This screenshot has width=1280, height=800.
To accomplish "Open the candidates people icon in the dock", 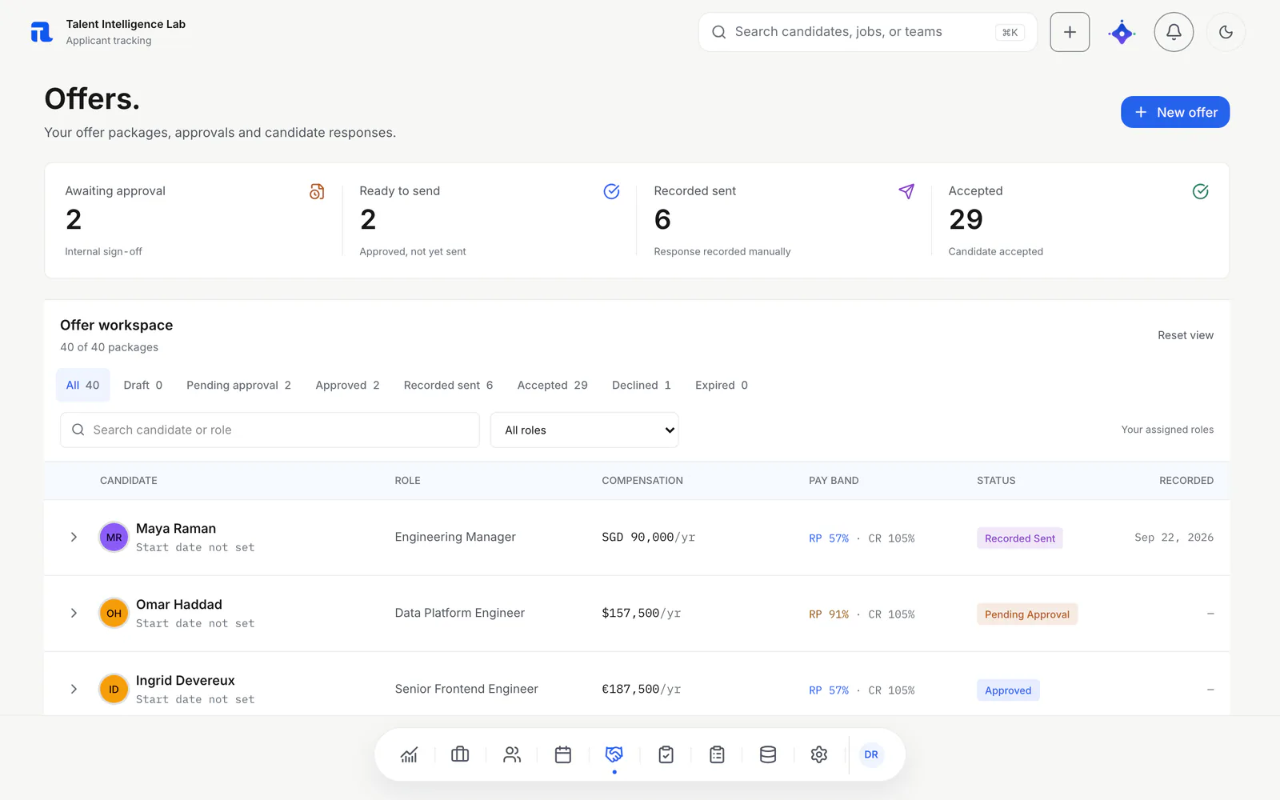I will 512,754.
